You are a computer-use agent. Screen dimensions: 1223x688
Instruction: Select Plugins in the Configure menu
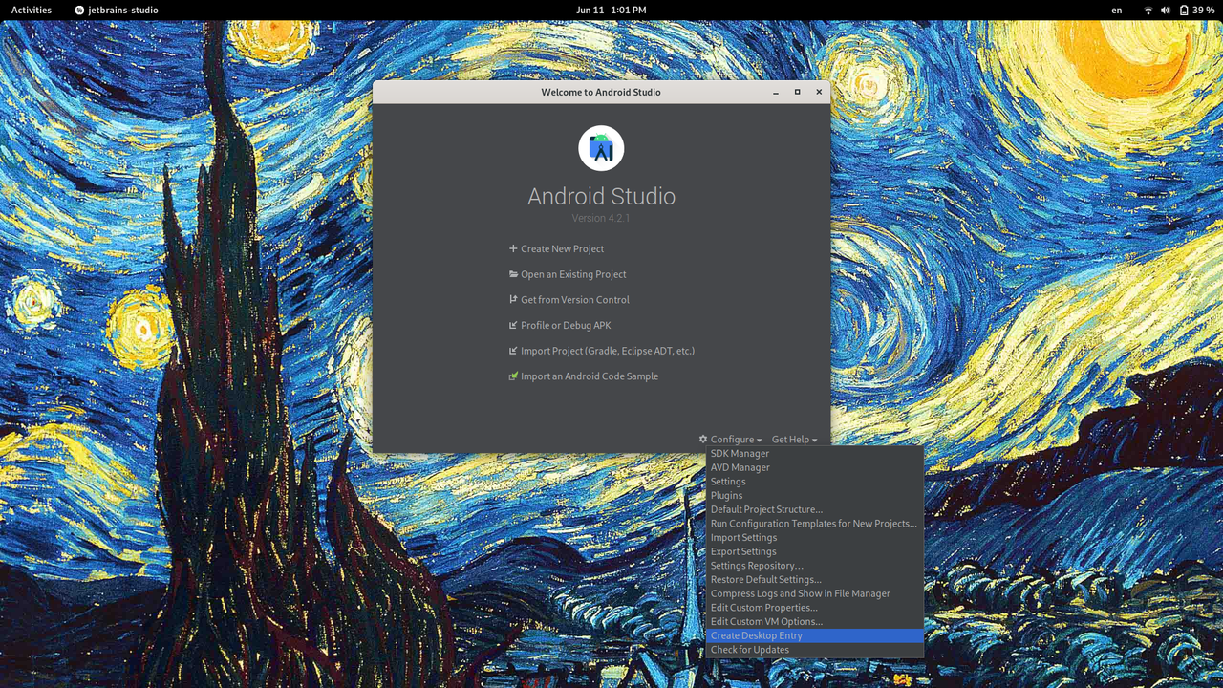point(815,496)
